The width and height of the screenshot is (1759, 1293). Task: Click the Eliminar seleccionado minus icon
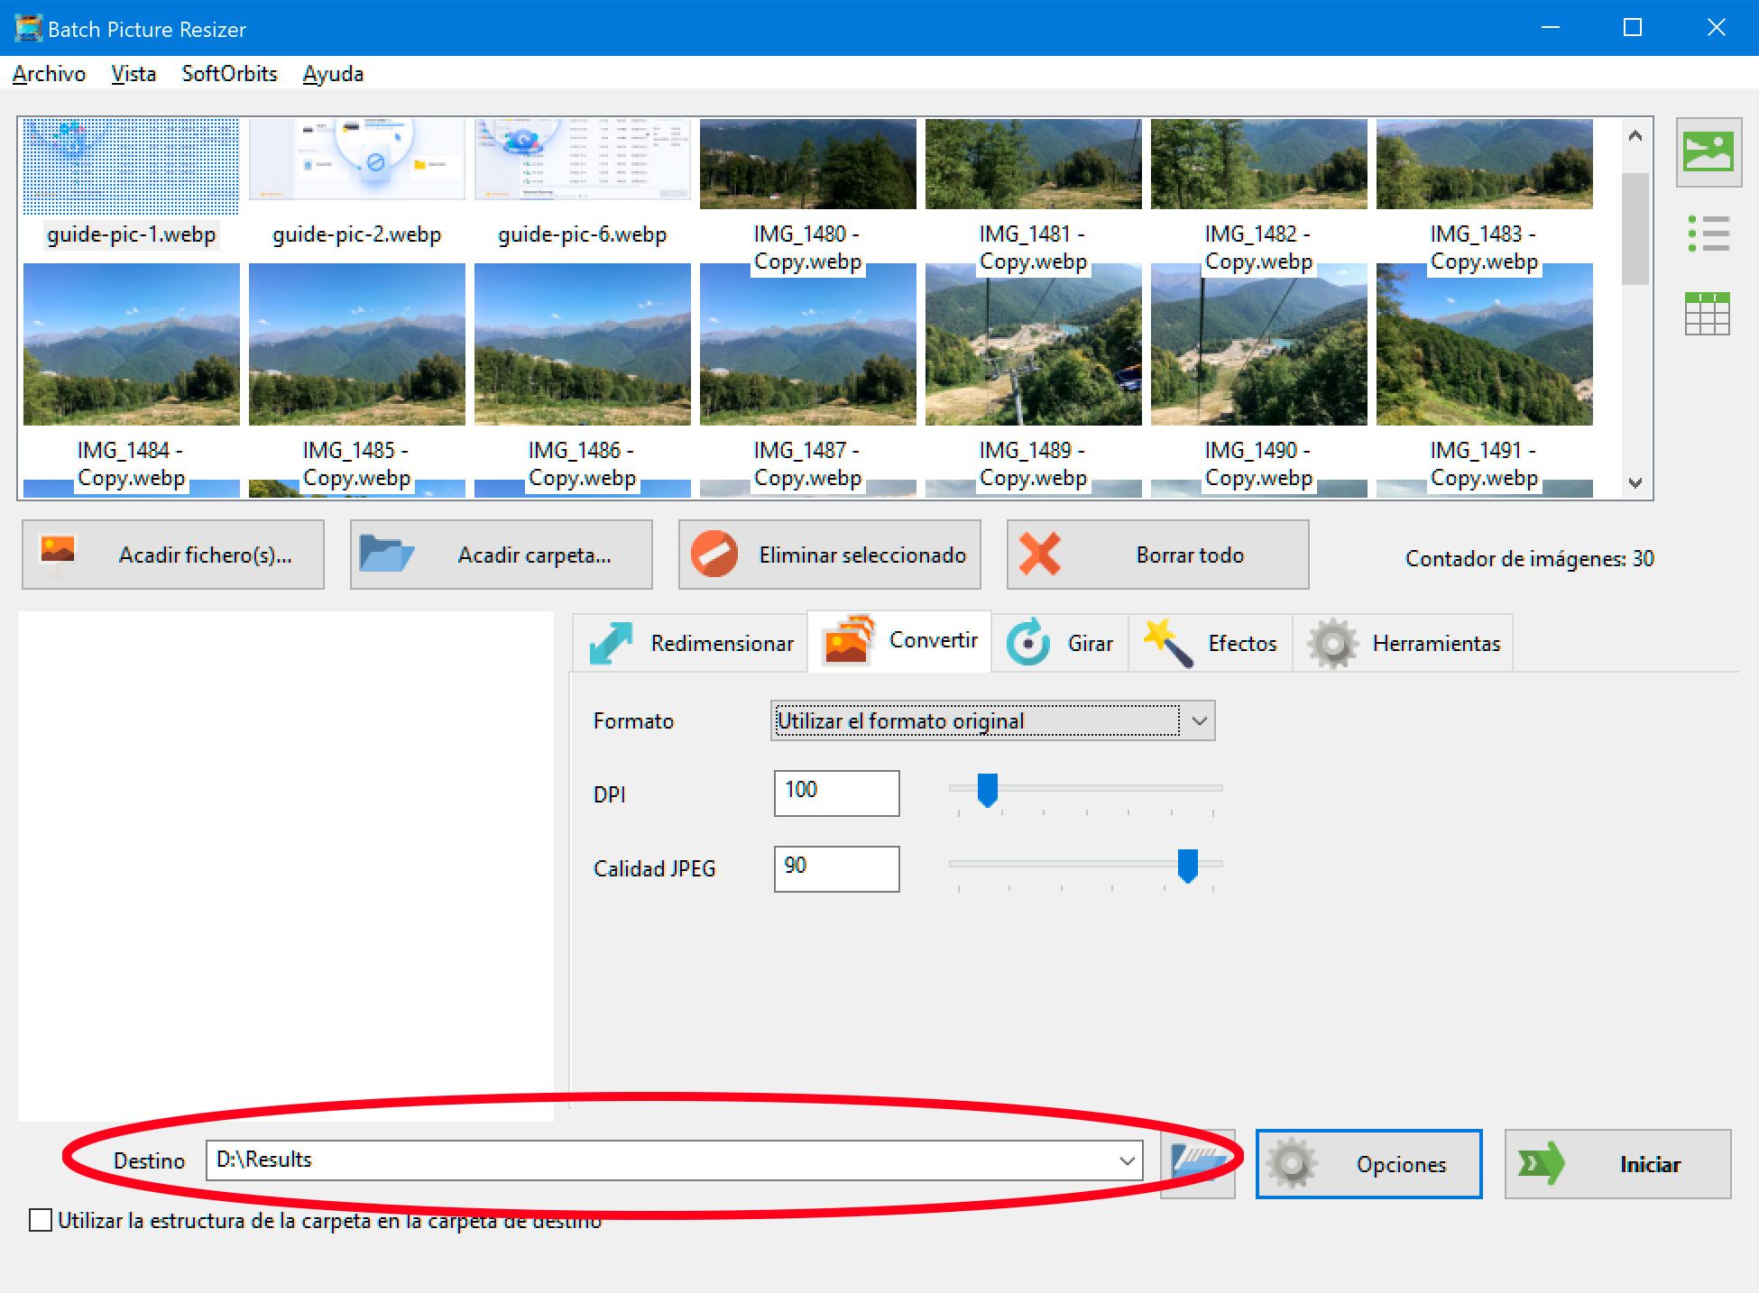714,554
